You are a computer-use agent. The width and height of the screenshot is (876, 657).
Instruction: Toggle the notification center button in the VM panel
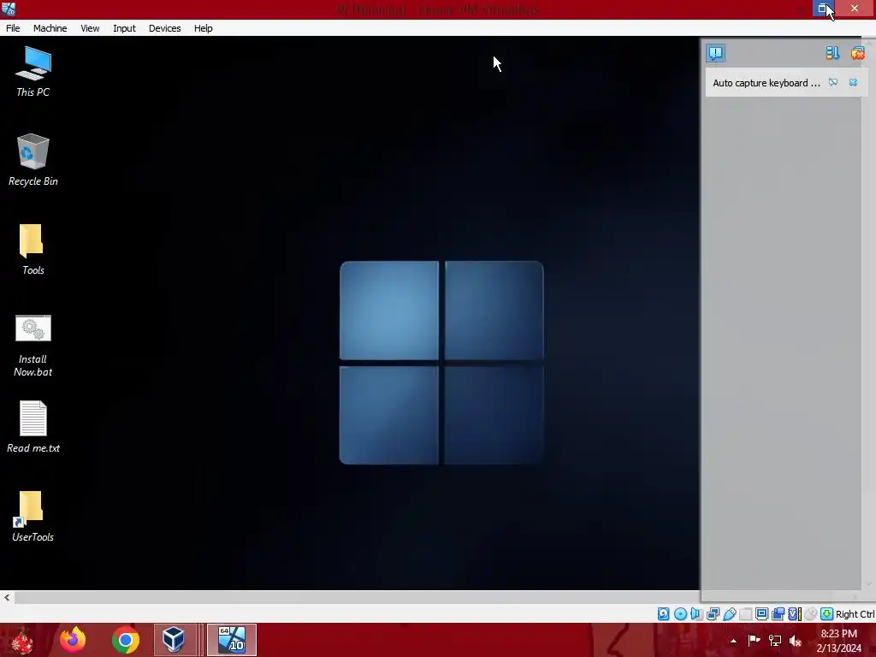click(x=716, y=53)
